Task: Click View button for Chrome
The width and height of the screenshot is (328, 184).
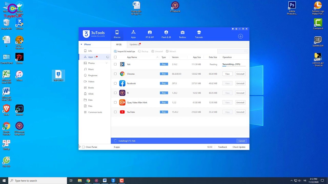Action: [x=227, y=74]
